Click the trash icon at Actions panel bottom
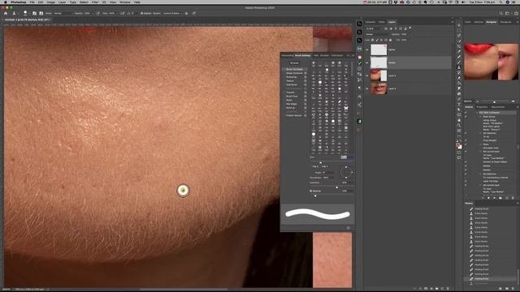The width and height of the screenshot is (520, 292). (513, 198)
